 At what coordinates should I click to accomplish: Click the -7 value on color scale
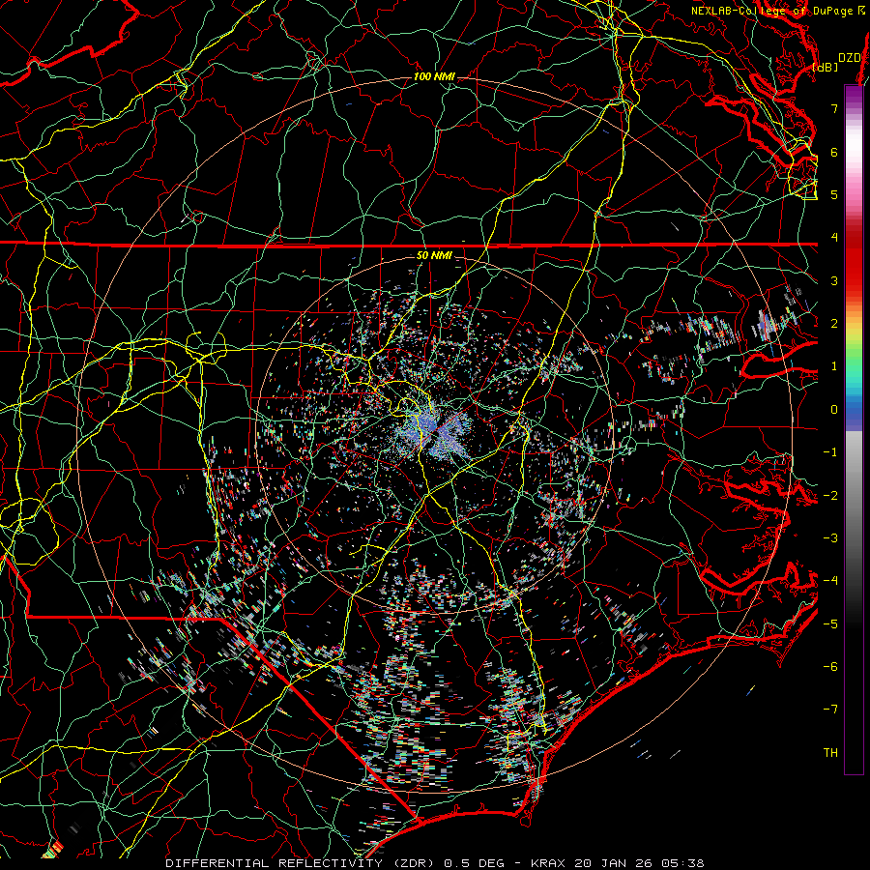click(830, 710)
